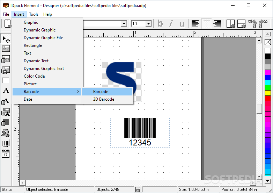The image size is (273, 193).
Task: Select the Date calendar tool
Action: click(6, 153)
